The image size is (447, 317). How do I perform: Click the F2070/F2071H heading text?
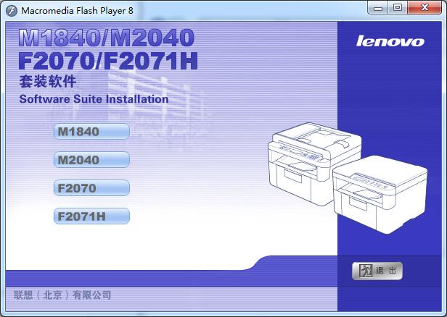pyautogui.click(x=108, y=60)
